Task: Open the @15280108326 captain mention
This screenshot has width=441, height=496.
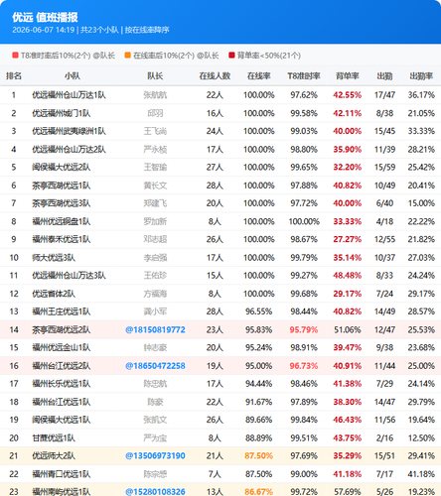Action: pos(155,492)
